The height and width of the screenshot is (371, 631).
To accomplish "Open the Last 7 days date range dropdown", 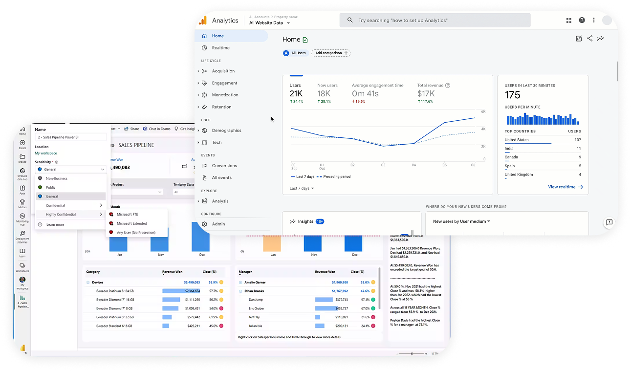I will click(302, 188).
